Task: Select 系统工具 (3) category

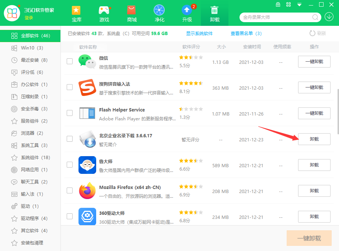Action: tap(30, 145)
